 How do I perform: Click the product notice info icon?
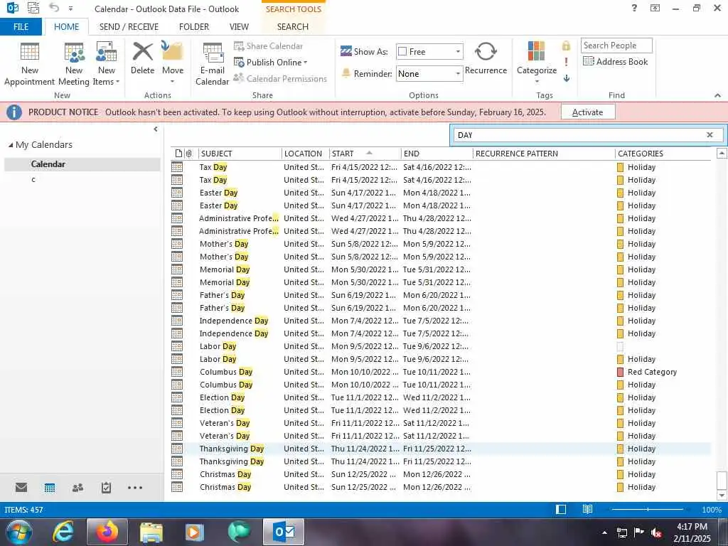click(14, 112)
